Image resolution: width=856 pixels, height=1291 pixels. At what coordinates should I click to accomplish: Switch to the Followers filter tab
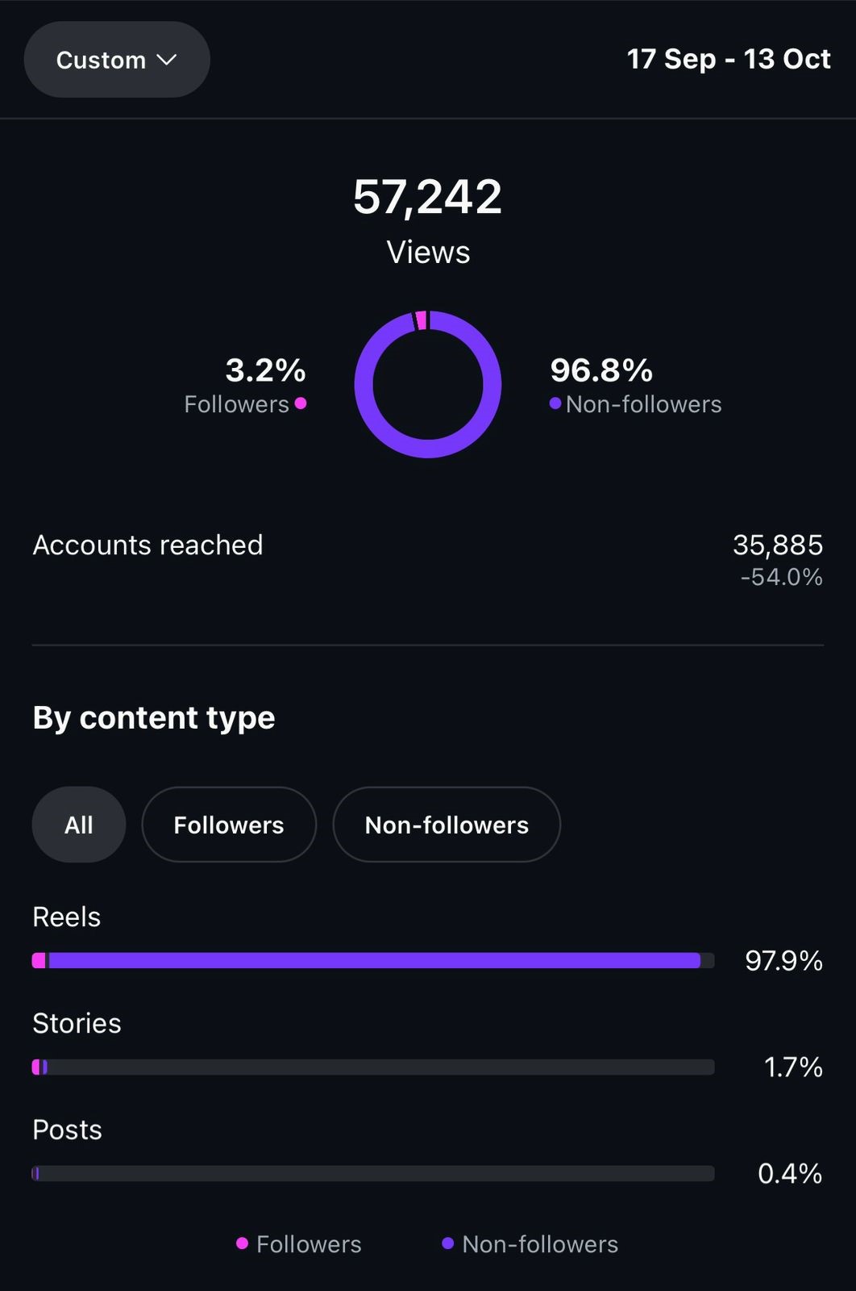point(229,825)
